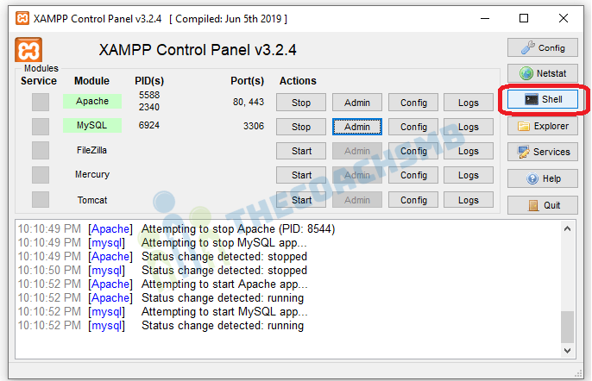Open Tomcat Config menu
The height and width of the screenshot is (381, 592).
click(413, 200)
